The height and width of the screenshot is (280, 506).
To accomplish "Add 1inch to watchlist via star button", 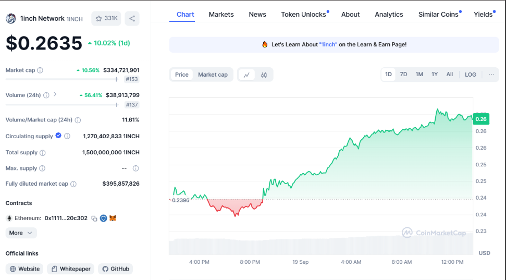I will click(x=106, y=18).
